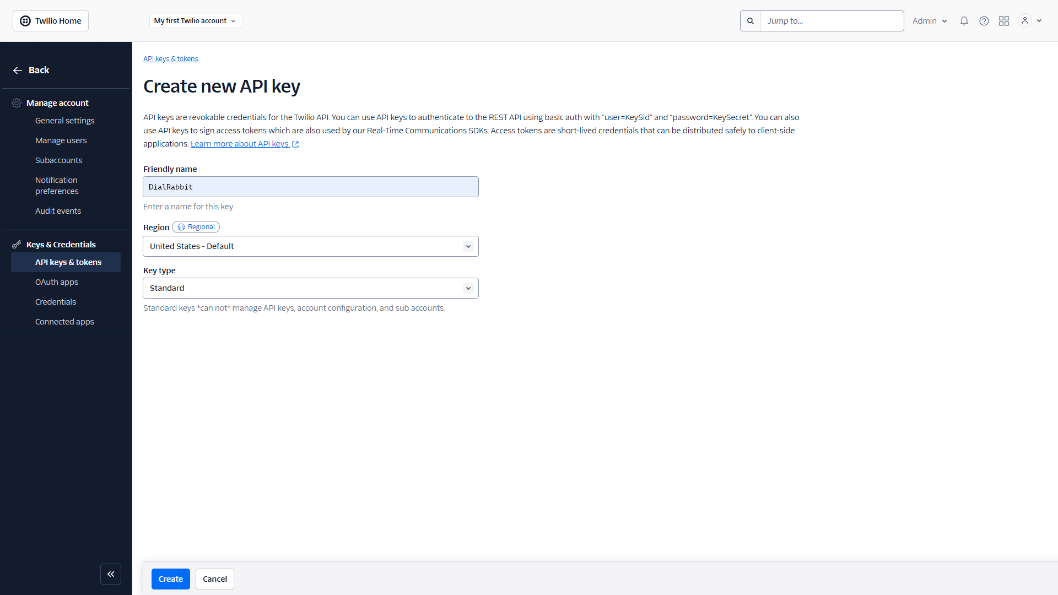Expand the Admin dropdown

tap(929, 20)
